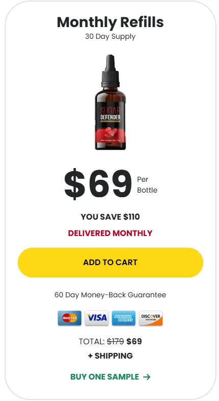
Task: Click the bold $69 total amount
Action: coord(134,341)
